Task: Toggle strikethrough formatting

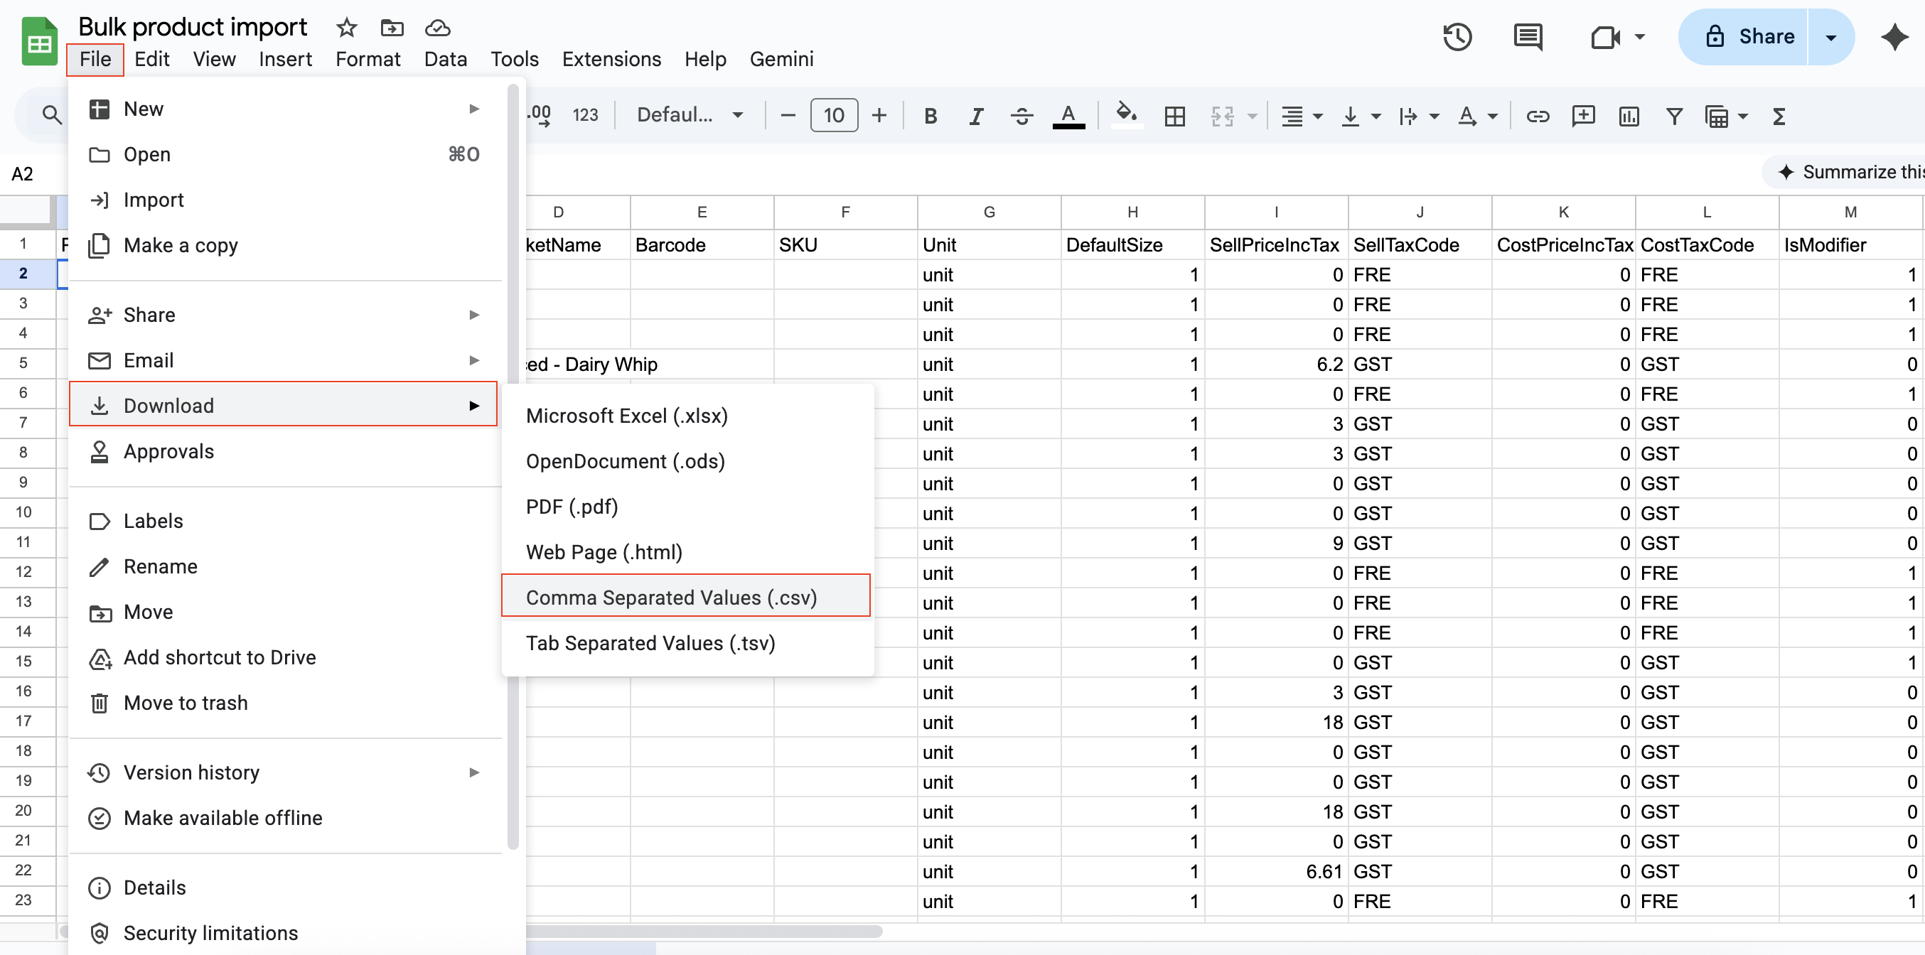Action: point(1022,116)
